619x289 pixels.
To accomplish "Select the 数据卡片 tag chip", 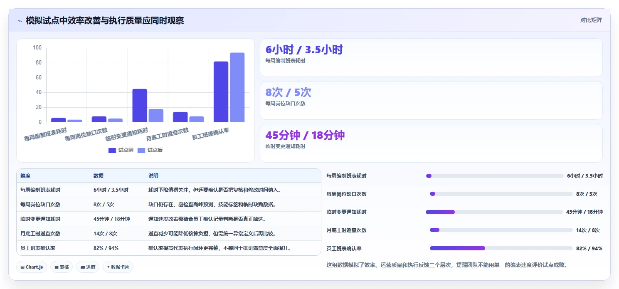I will (118, 267).
